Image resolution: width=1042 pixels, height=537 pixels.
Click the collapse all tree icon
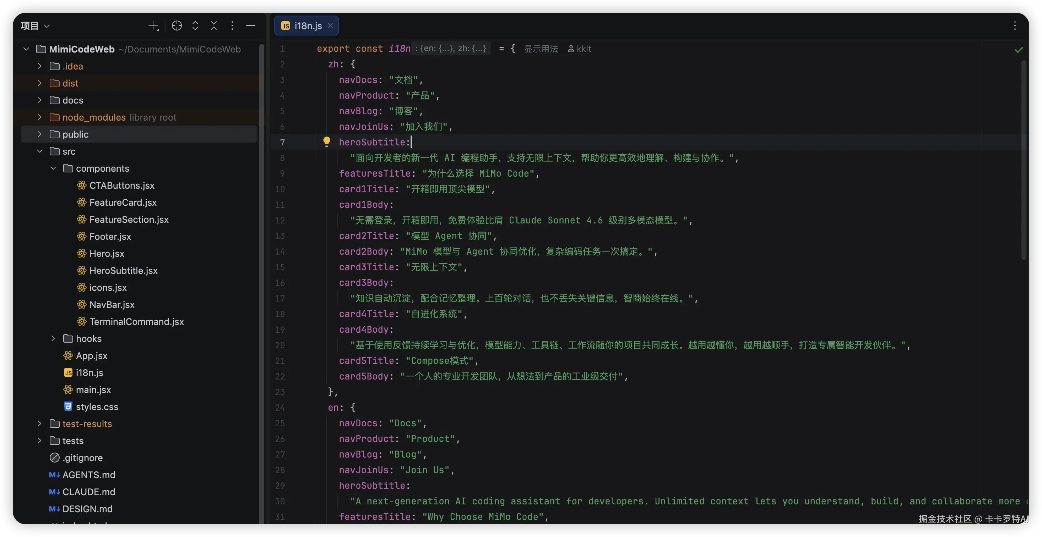coord(214,26)
